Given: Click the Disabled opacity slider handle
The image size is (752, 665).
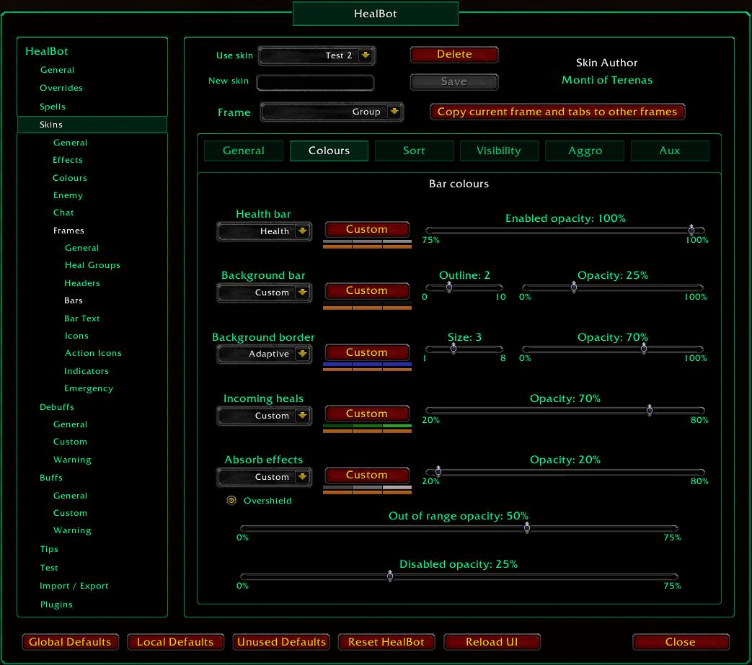Looking at the screenshot, I should (x=390, y=576).
